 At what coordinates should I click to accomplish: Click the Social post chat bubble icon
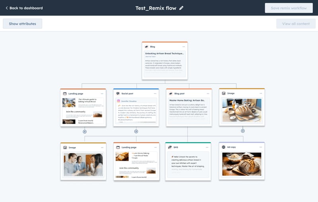(x=118, y=93)
